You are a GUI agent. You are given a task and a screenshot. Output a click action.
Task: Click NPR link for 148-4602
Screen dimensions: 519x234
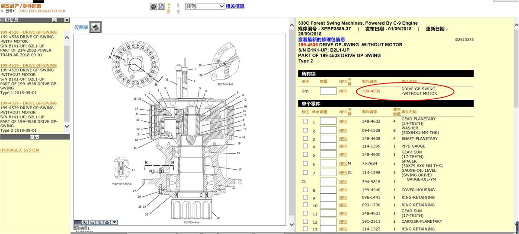point(343,121)
